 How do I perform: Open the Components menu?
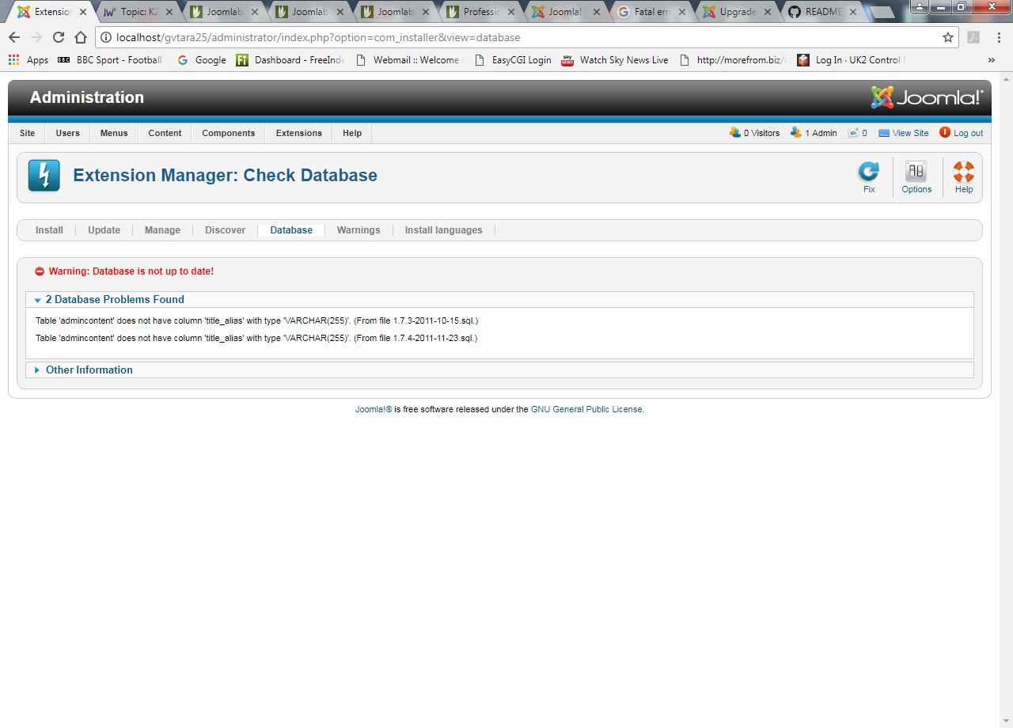point(228,133)
